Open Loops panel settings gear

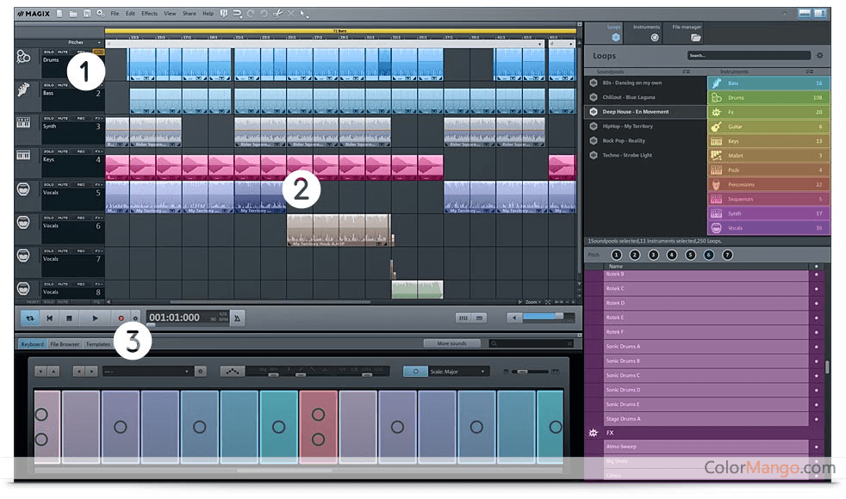(819, 56)
